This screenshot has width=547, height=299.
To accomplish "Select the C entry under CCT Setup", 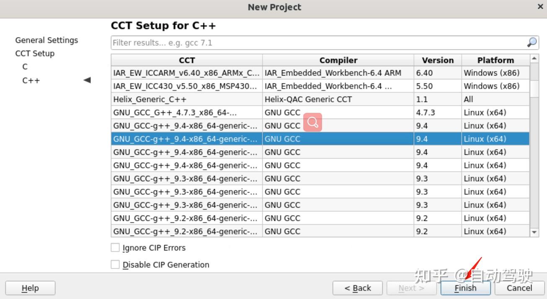I will pyautogui.click(x=25, y=67).
